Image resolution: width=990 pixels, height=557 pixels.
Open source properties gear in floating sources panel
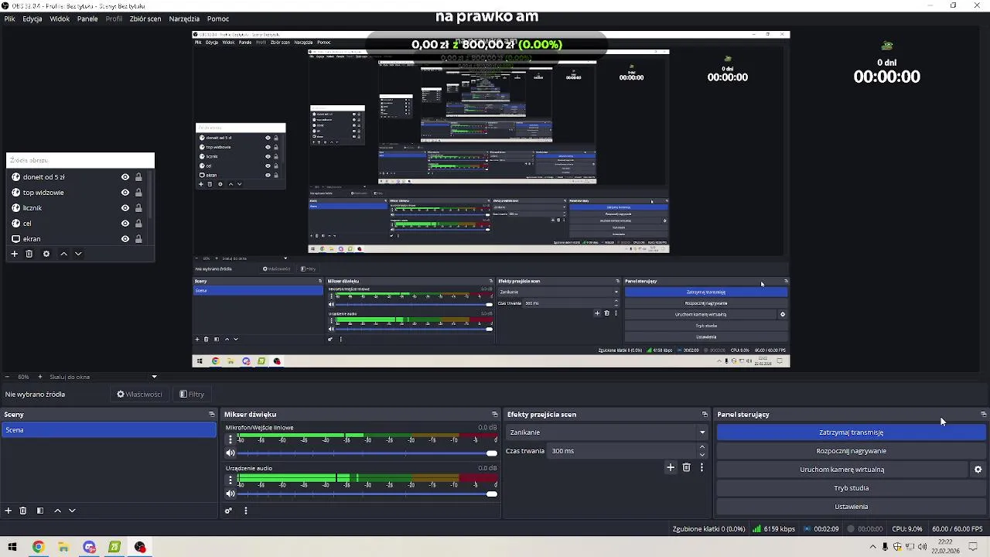coord(46,254)
